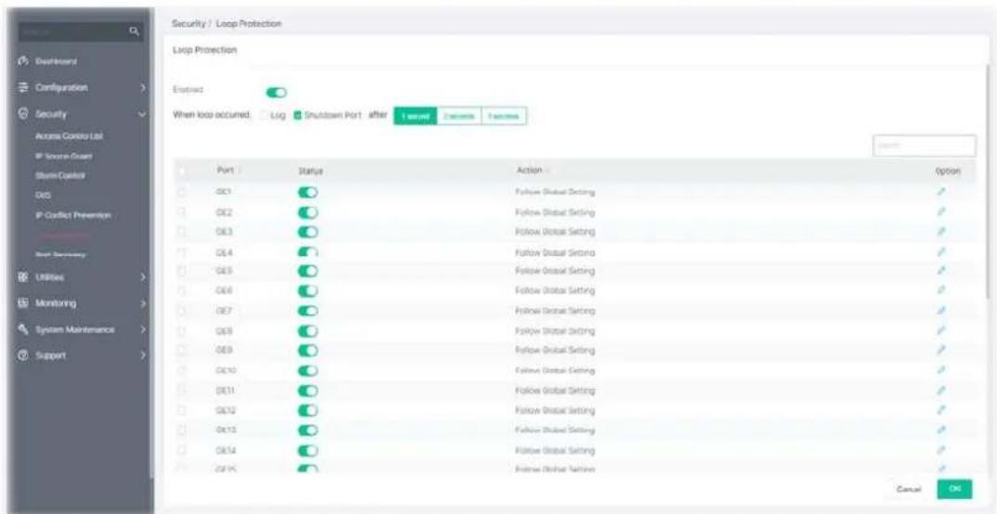This screenshot has width=997, height=514.
Task: Click the sidebar search input
Action: tap(81, 31)
